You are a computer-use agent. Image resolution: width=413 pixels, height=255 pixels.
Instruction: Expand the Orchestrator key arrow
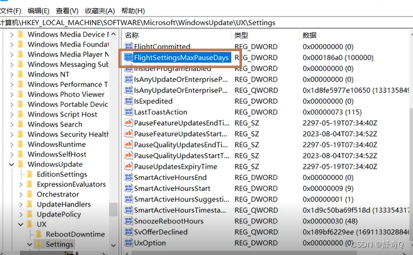pyautogui.click(x=20, y=195)
